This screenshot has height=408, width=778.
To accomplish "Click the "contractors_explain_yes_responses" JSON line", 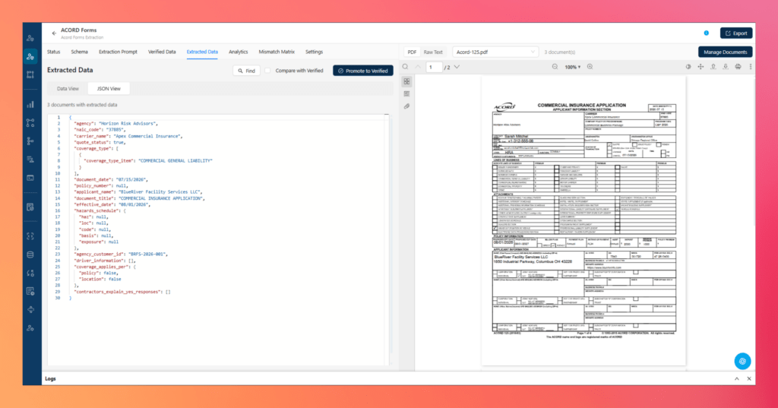I will (122, 292).
